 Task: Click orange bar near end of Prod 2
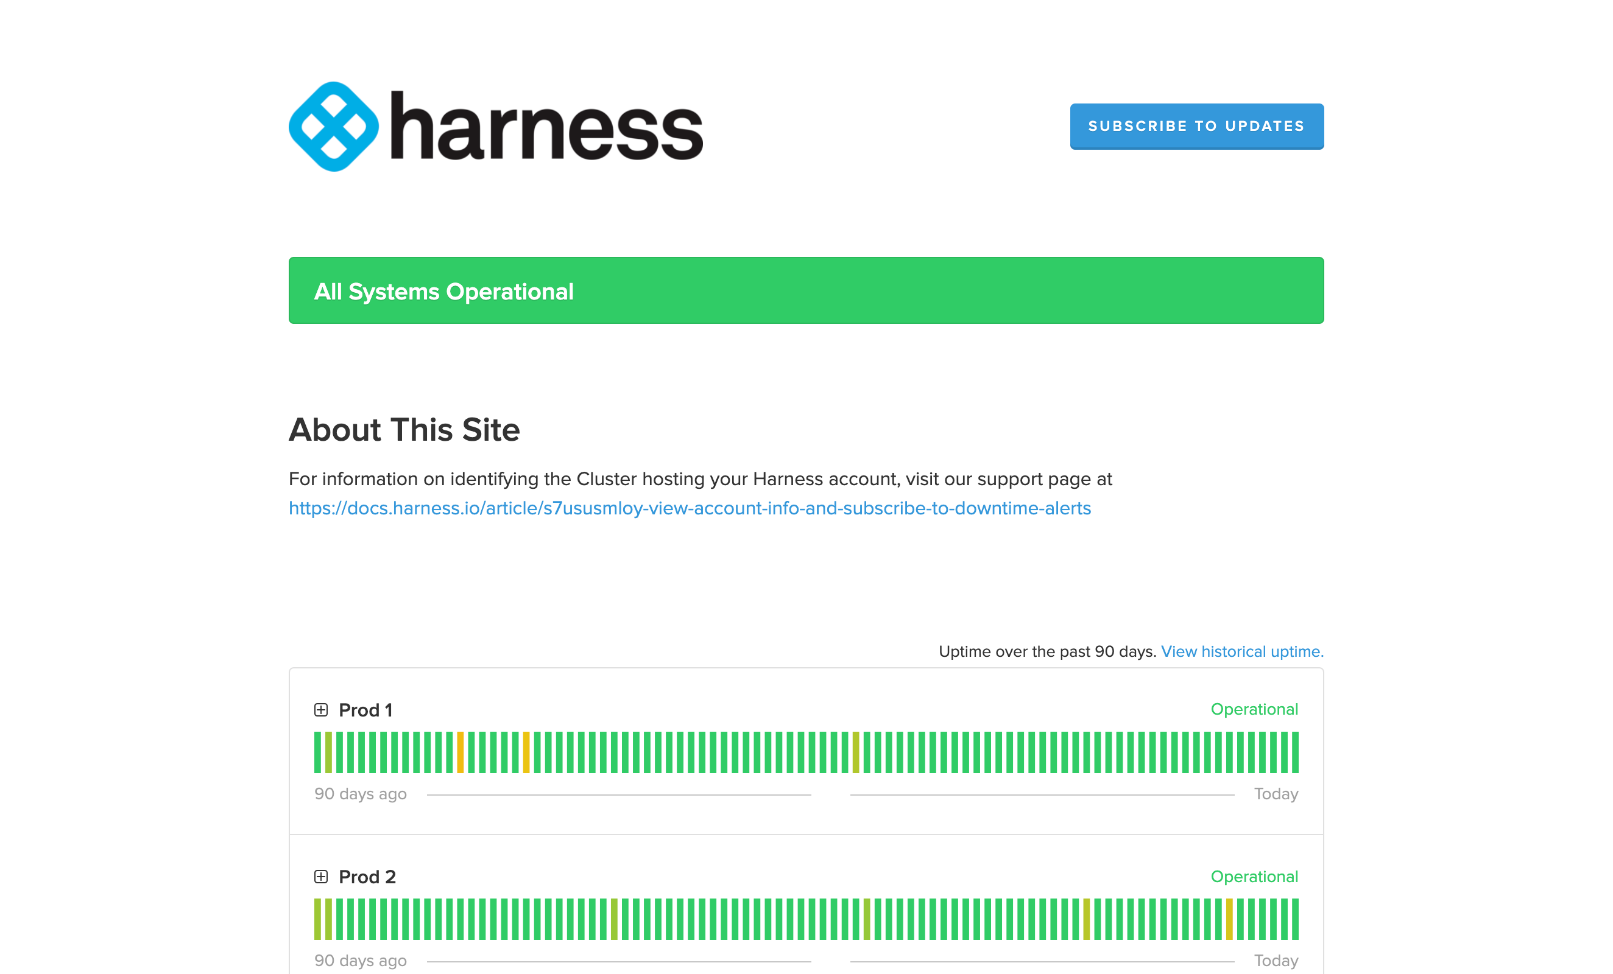pyautogui.click(x=1229, y=919)
